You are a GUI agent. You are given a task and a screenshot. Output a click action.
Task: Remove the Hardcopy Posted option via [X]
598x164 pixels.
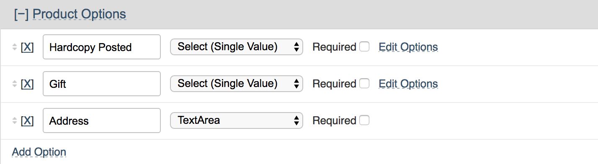pos(27,47)
